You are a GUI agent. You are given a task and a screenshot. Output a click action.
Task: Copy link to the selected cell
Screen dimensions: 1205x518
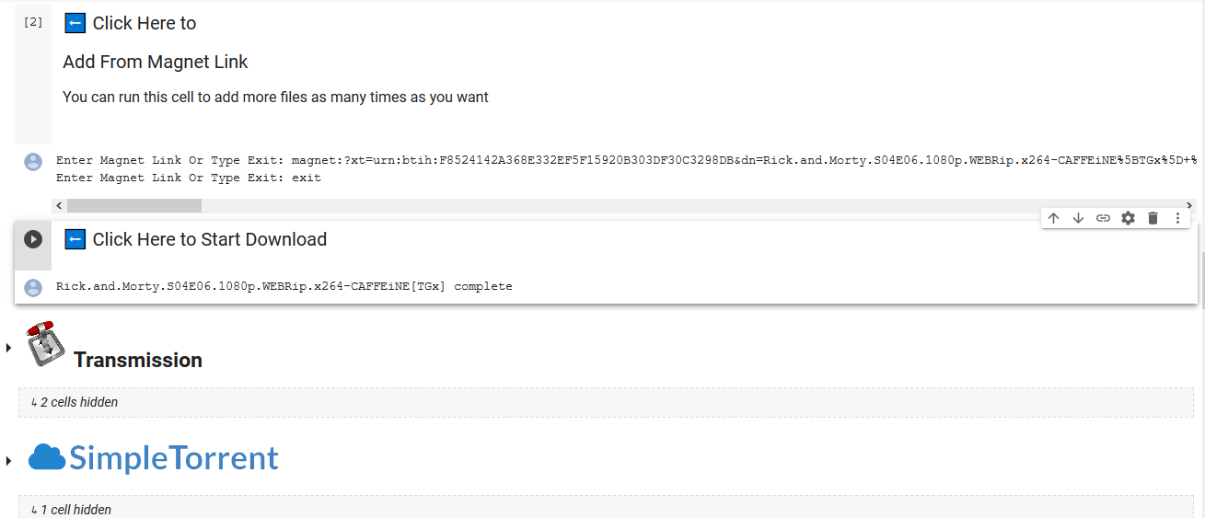[x=1103, y=218]
